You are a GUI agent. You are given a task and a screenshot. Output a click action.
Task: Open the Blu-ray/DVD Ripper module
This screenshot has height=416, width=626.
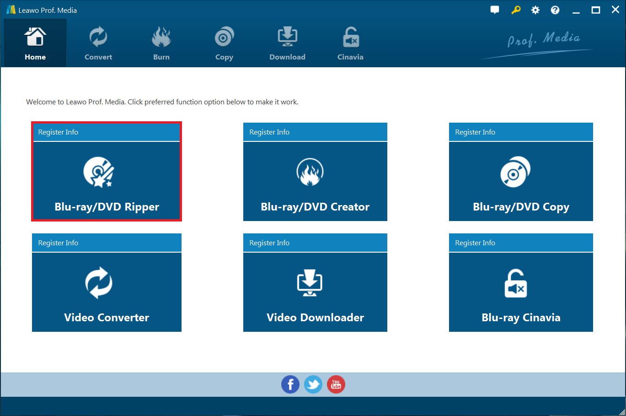(106, 181)
